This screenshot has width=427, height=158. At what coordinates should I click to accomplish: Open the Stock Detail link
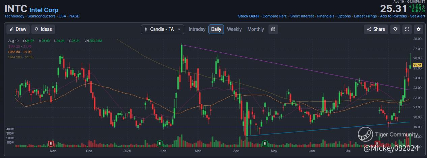(x=249, y=16)
